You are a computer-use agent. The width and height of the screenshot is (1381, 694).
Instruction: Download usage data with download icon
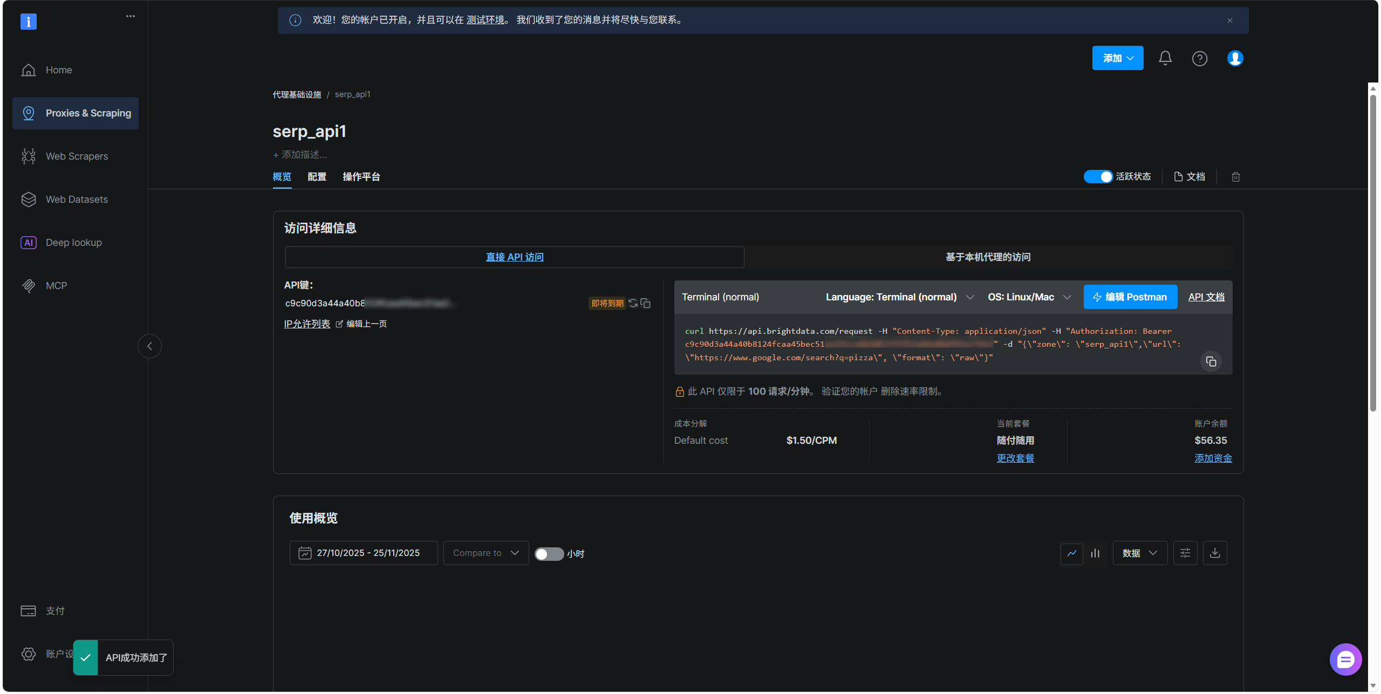(x=1215, y=553)
